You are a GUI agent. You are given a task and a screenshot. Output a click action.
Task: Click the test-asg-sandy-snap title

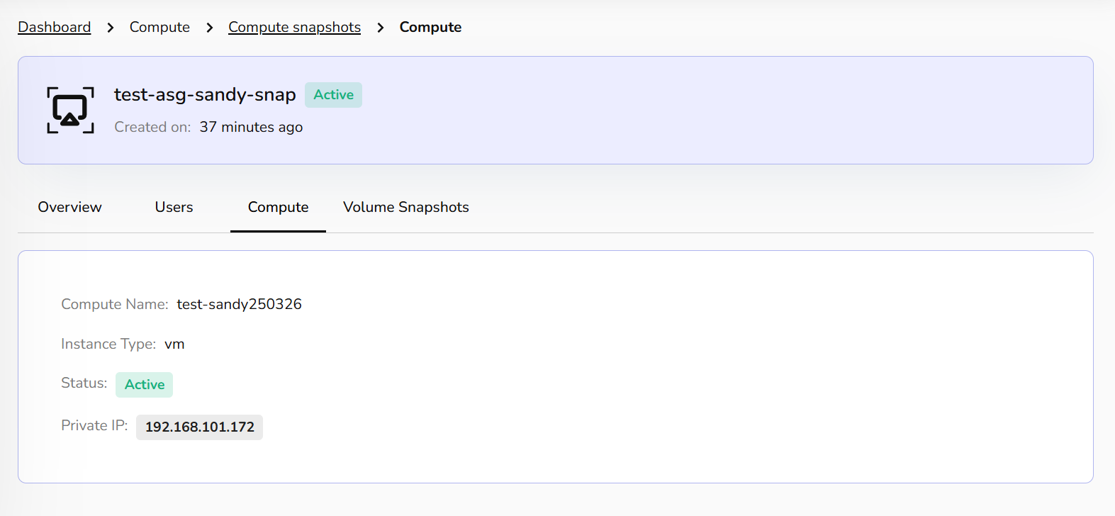[205, 94]
